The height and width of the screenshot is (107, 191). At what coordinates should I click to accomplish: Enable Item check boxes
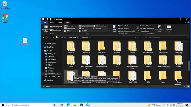pyautogui.click(x=144, y=26)
